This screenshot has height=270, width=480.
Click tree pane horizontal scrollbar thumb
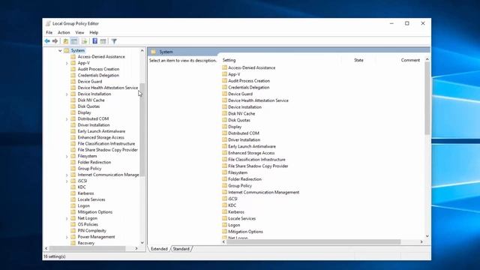[87, 248]
